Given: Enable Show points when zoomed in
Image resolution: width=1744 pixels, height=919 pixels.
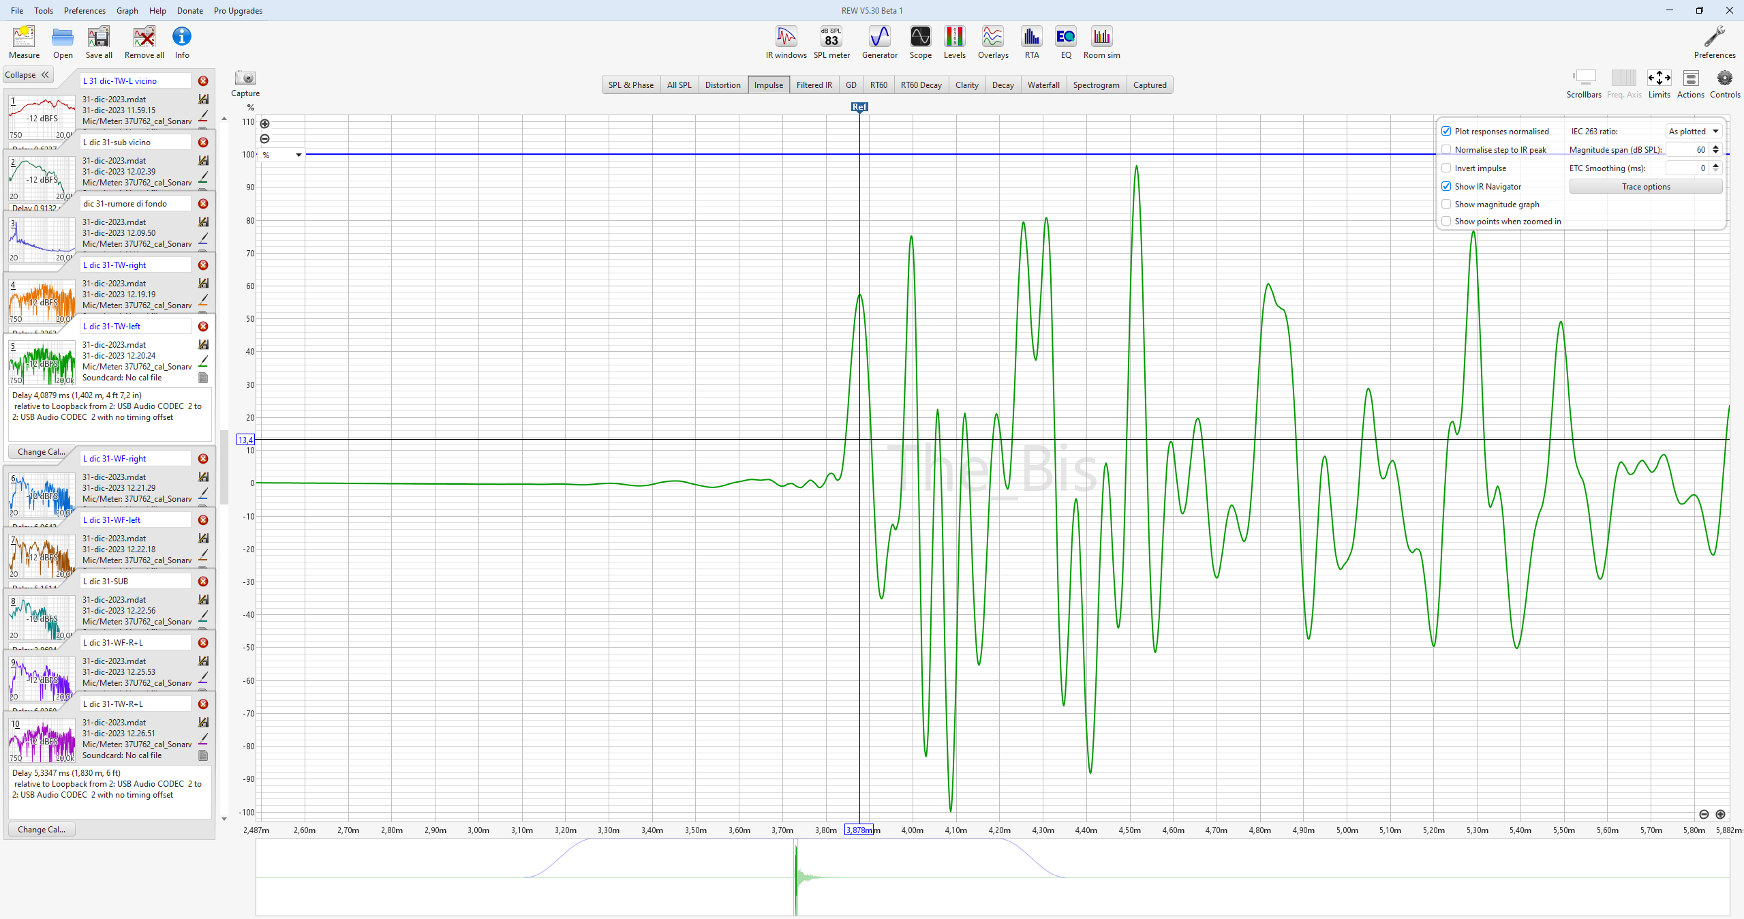Looking at the screenshot, I should tap(1446, 221).
